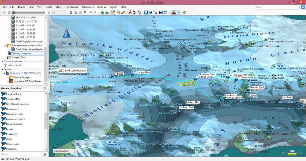Open list options gear for Garmin_Livingston
The image size is (306, 161).
click(45, 88)
